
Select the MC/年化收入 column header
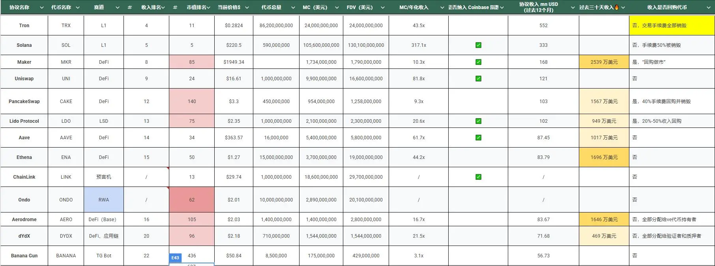coord(414,7)
